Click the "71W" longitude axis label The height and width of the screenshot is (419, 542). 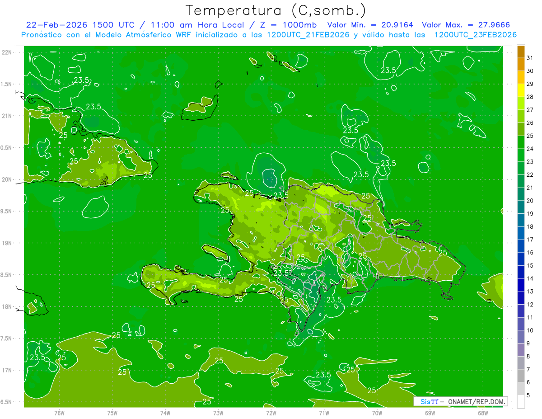(323, 413)
